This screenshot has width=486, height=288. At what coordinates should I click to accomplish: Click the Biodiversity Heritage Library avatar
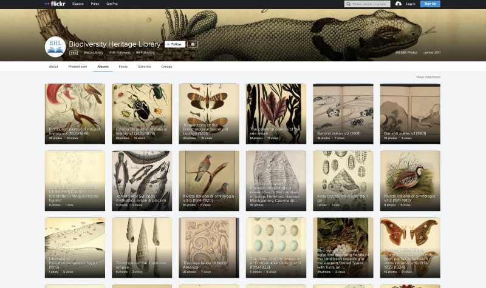(x=55, y=46)
